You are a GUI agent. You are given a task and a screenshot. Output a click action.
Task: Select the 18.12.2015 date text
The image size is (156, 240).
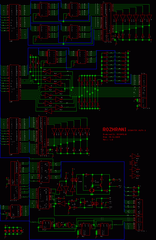(114, 137)
